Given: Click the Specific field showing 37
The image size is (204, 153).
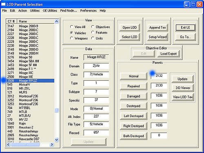Looking at the screenshot, I should 96,100.
